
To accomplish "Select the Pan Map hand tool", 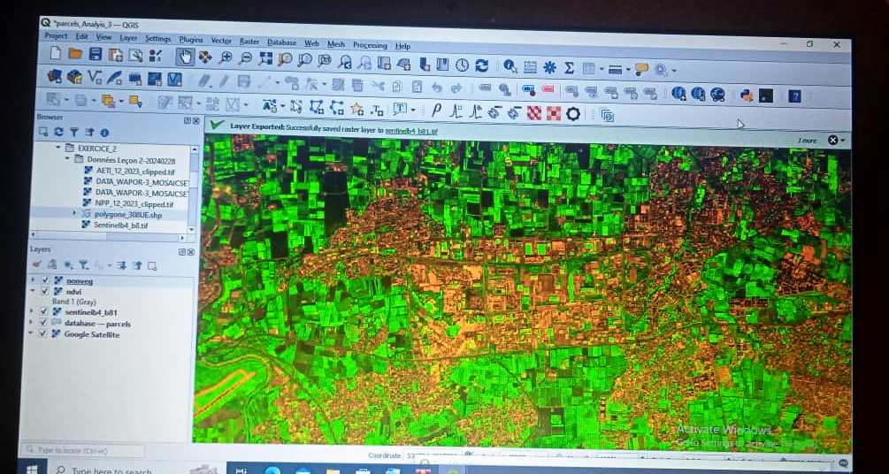I will coord(185,56).
